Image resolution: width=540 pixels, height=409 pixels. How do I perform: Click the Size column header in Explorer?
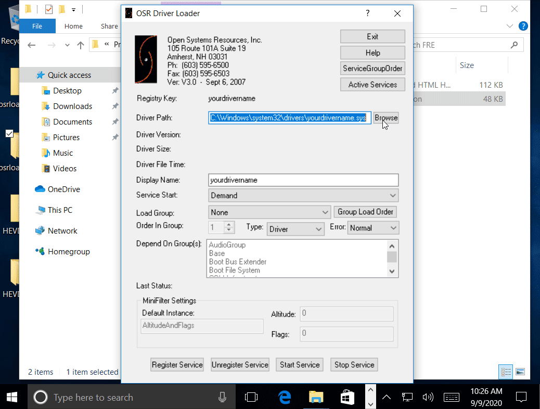[467, 65]
